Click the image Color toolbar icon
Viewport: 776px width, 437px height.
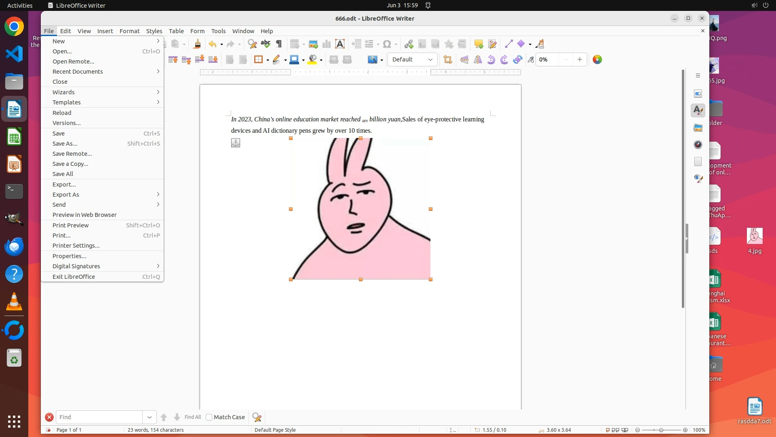click(x=597, y=59)
